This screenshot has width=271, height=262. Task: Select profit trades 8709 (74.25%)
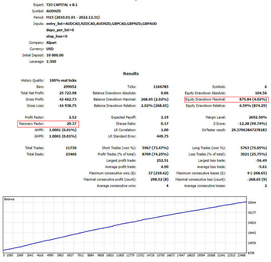pyautogui.click(x=155, y=154)
